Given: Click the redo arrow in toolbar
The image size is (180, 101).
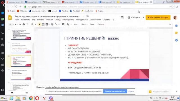Looking at the screenshot, I should point(20,24).
